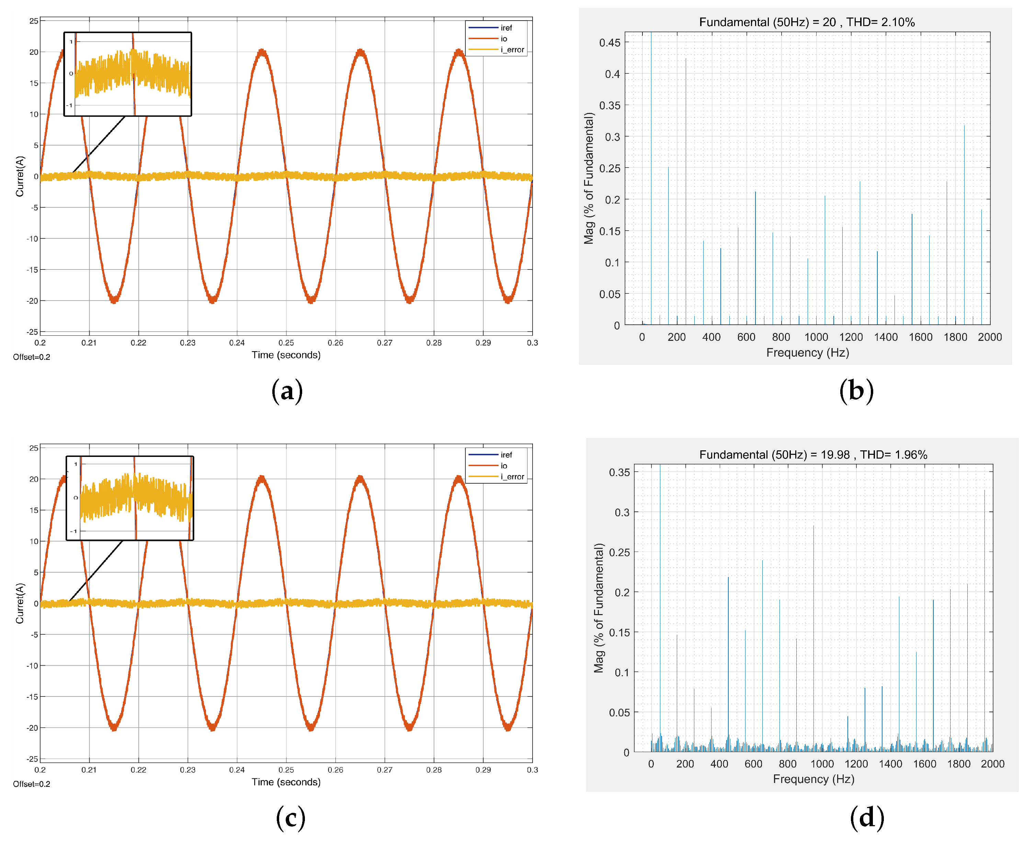Click the 'Curret(A)' y-axis label of plot (a)

(20, 176)
